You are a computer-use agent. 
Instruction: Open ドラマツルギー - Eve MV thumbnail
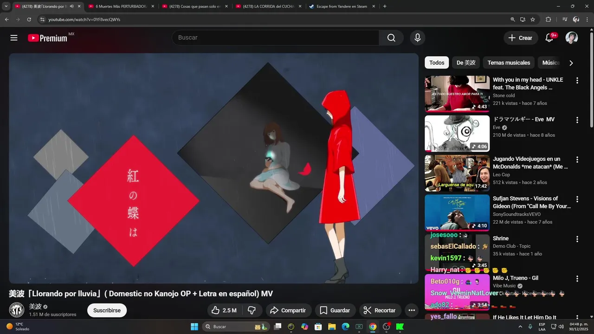(x=457, y=133)
